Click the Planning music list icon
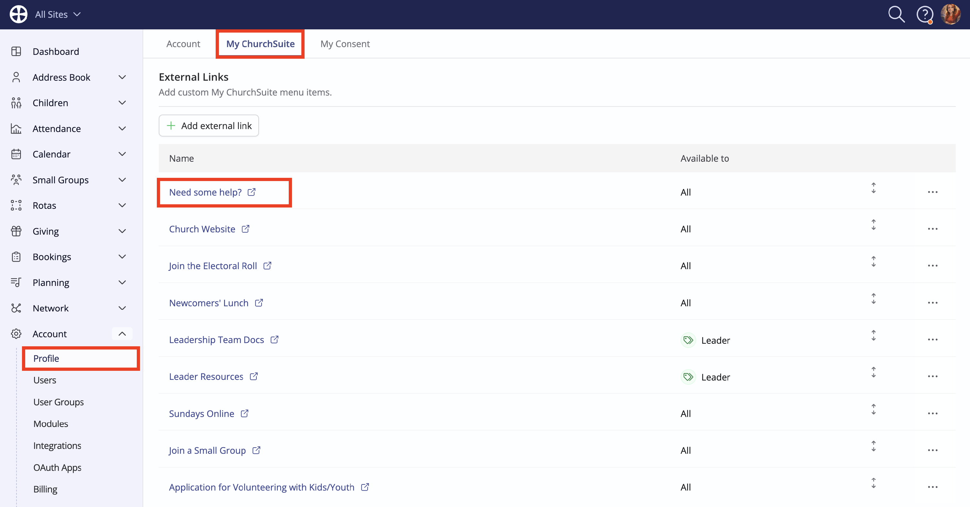 point(16,282)
